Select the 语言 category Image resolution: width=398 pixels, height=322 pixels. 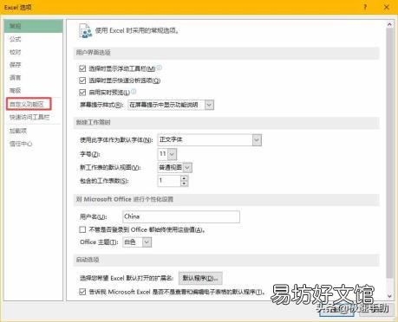point(34,77)
